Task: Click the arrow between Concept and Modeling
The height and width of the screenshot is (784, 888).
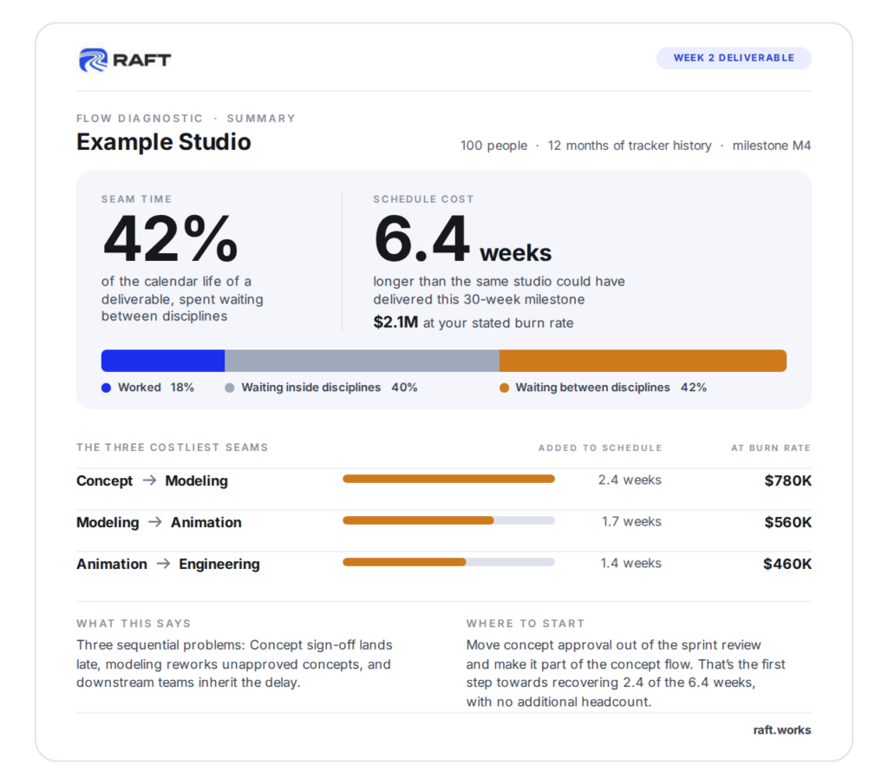Action: point(149,480)
